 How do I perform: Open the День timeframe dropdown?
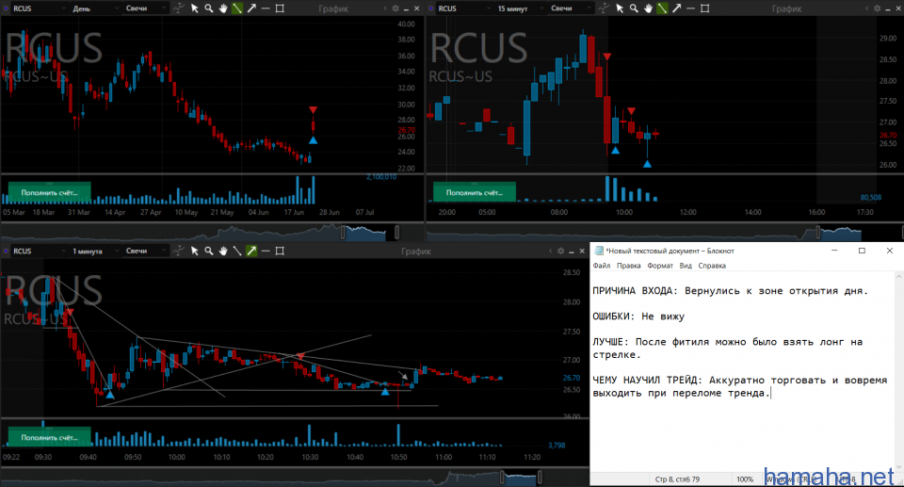coord(93,8)
